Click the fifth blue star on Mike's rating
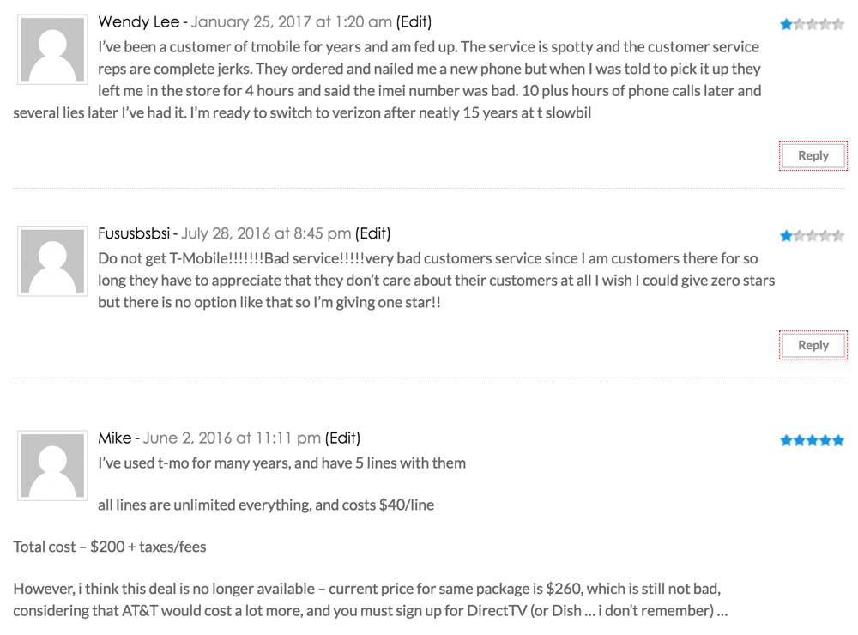Viewport: 858px width, 635px height. [x=837, y=440]
